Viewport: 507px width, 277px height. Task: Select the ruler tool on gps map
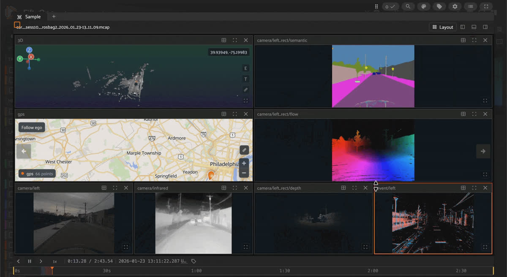click(x=244, y=150)
